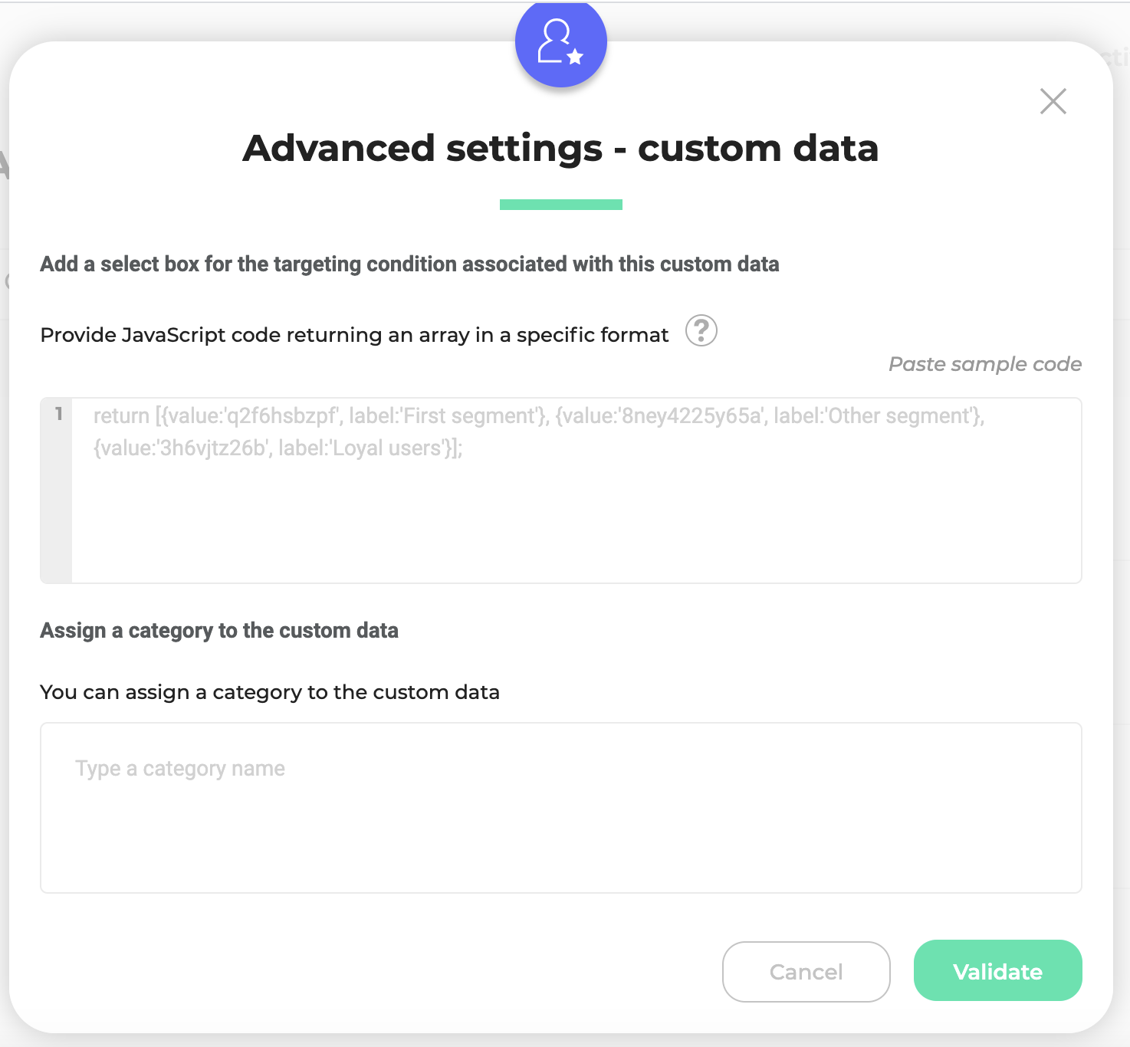Click the Paste sample code link
The height and width of the screenshot is (1047, 1130).
985,364
